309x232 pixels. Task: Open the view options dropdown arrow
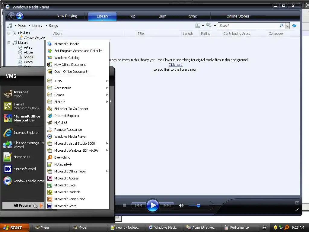click(215, 26)
